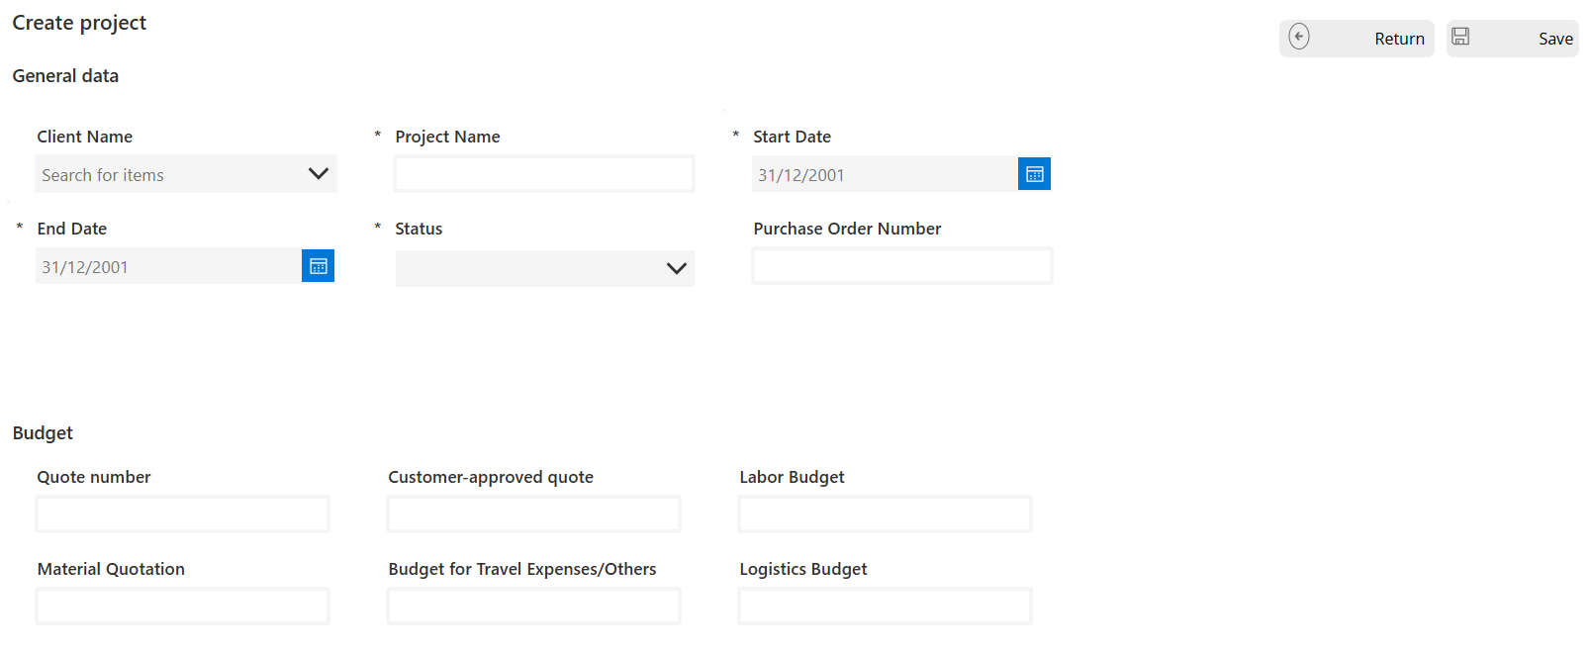
Task: Focus the Project Name text field
Action: (544, 174)
